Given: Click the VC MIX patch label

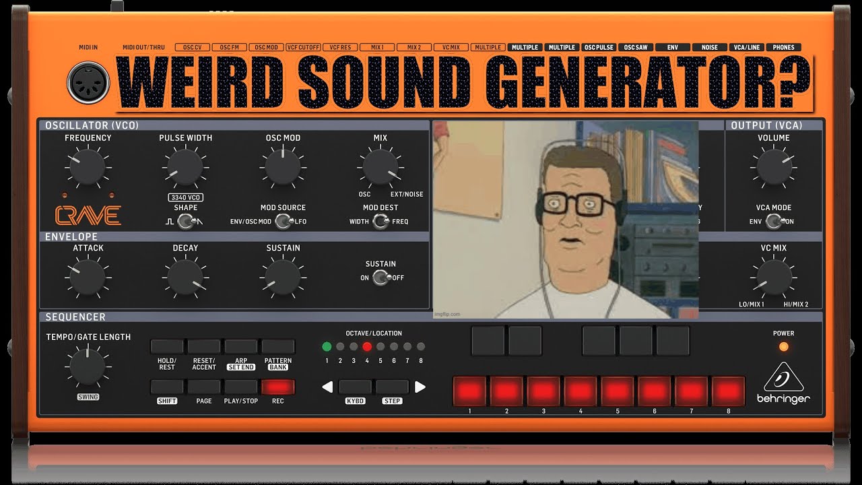Looking at the screenshot, I should [451, 48].
